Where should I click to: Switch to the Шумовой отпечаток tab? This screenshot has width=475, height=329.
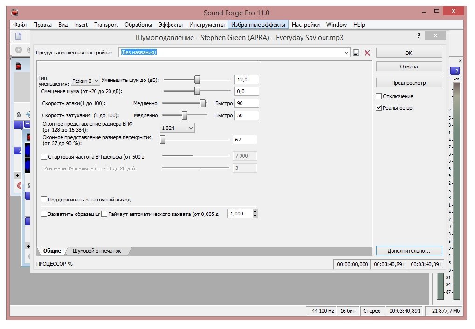coord(97,251)
